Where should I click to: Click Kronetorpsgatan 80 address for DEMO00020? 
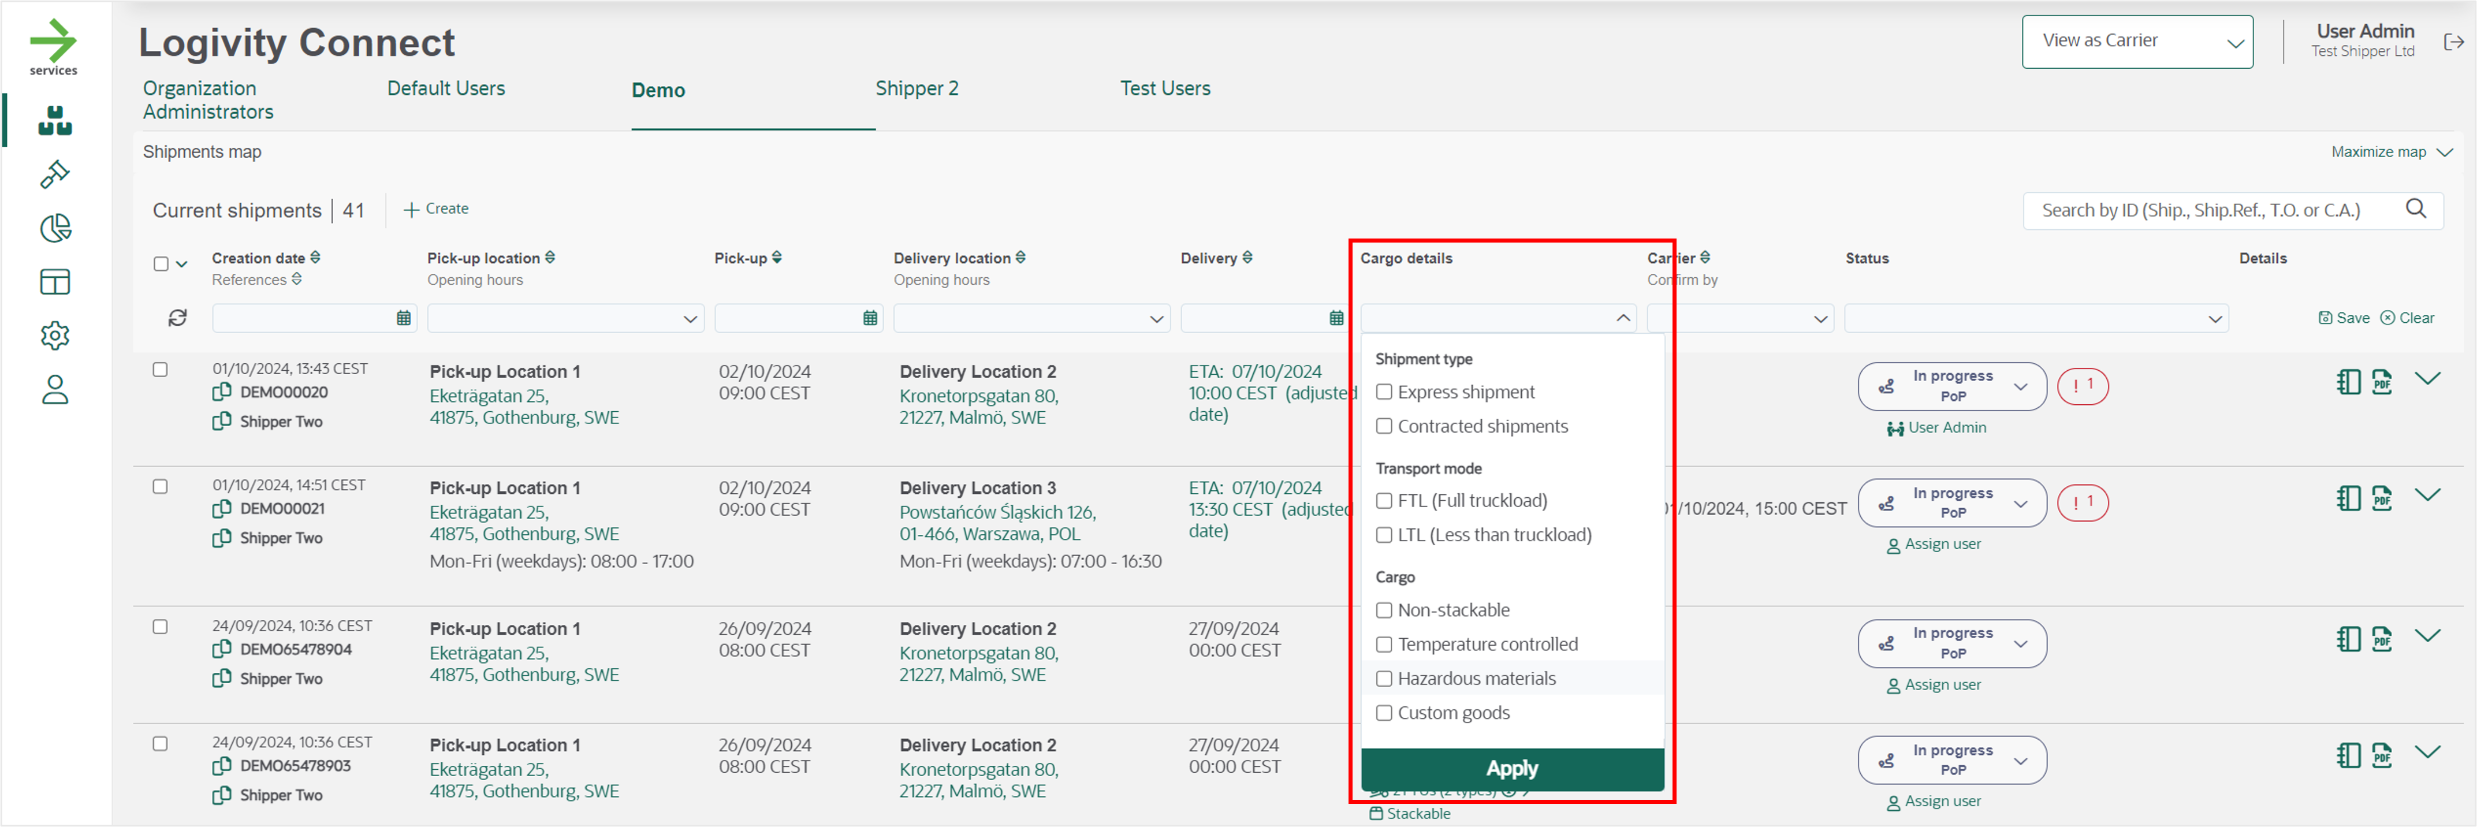tap(978, 407)
